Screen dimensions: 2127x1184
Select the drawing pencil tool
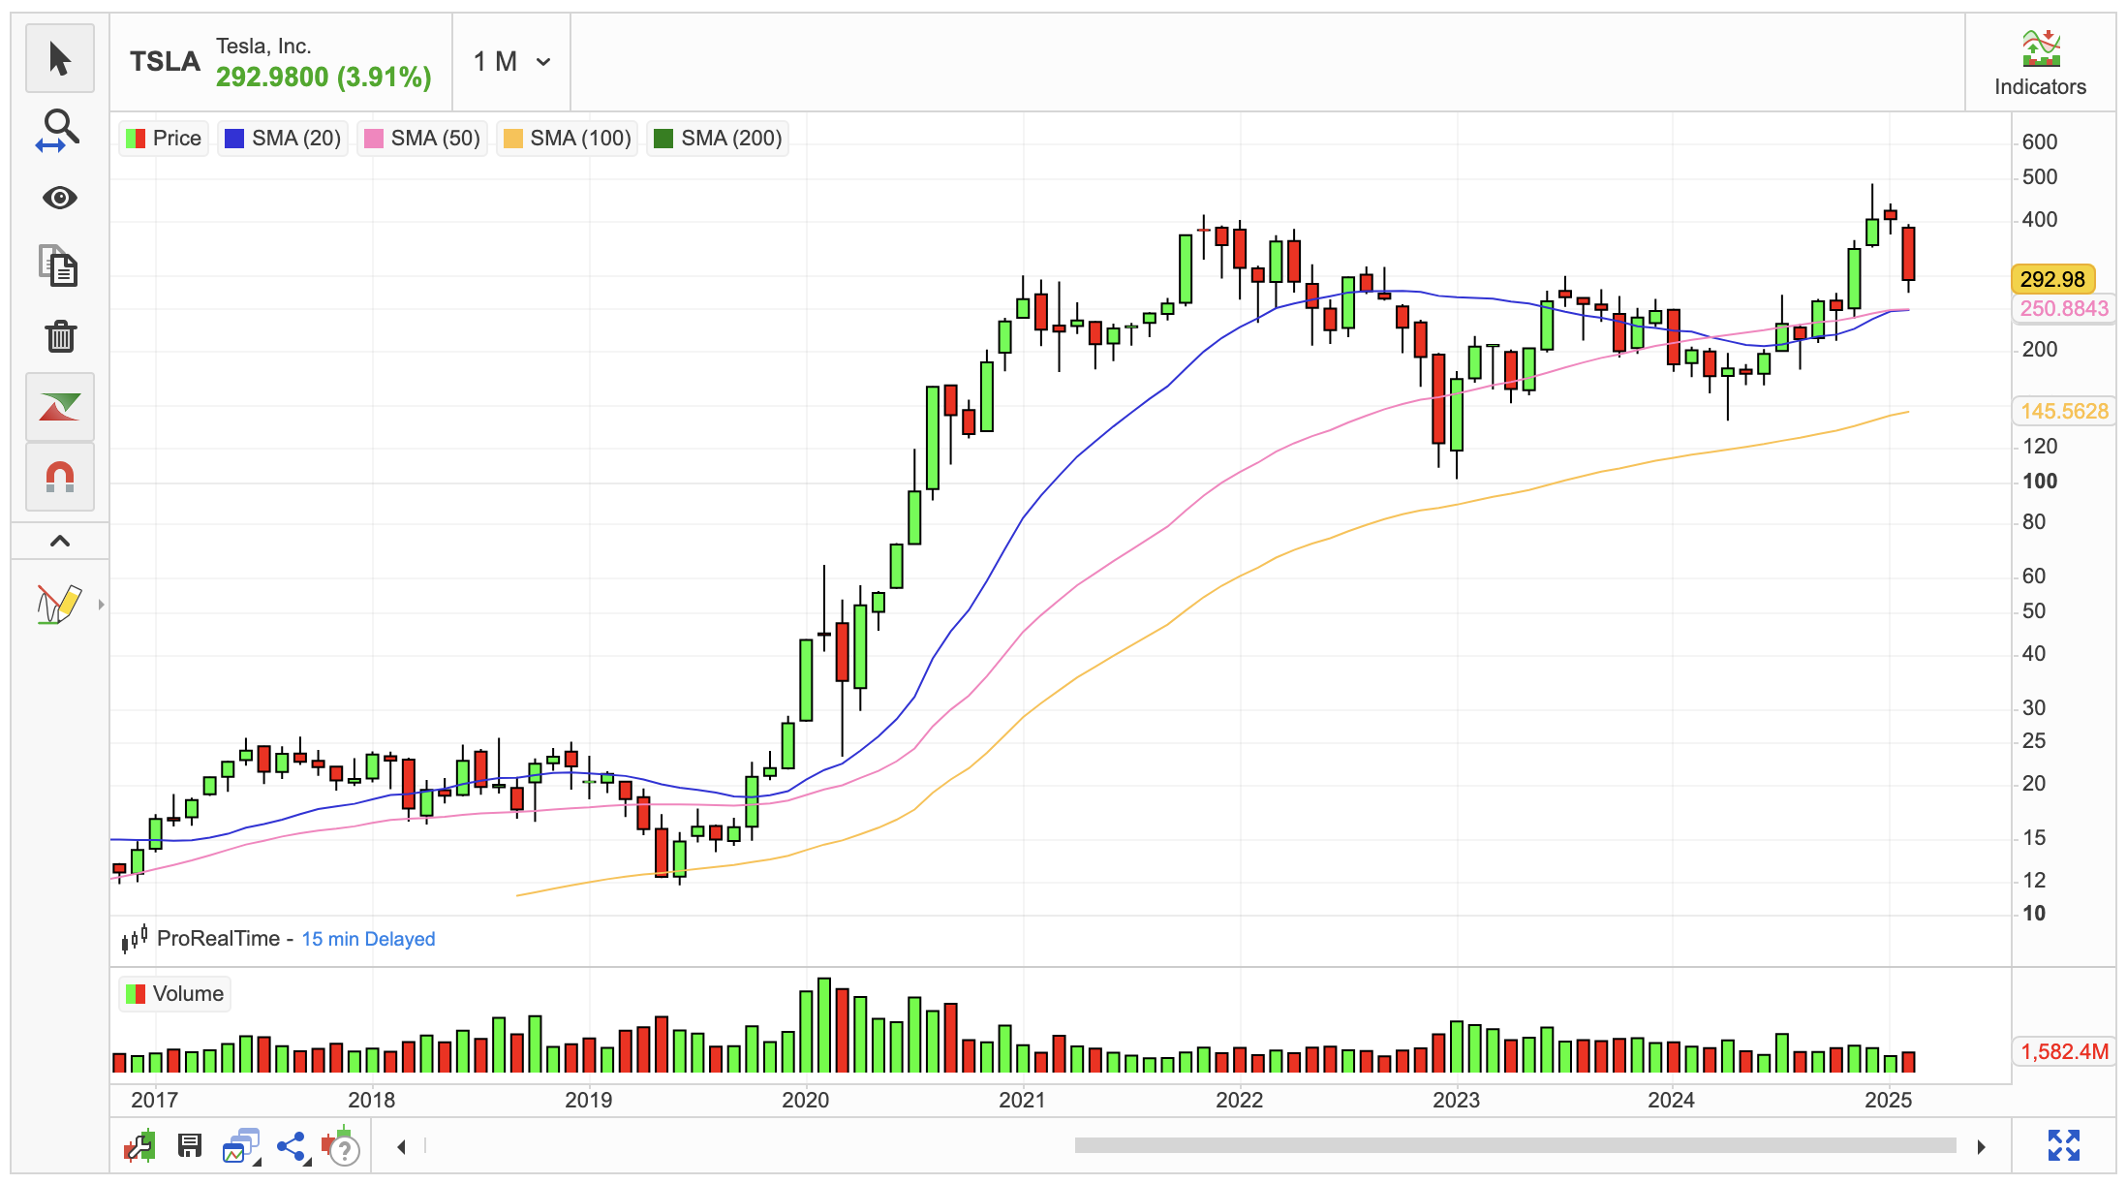pos(58,604)
